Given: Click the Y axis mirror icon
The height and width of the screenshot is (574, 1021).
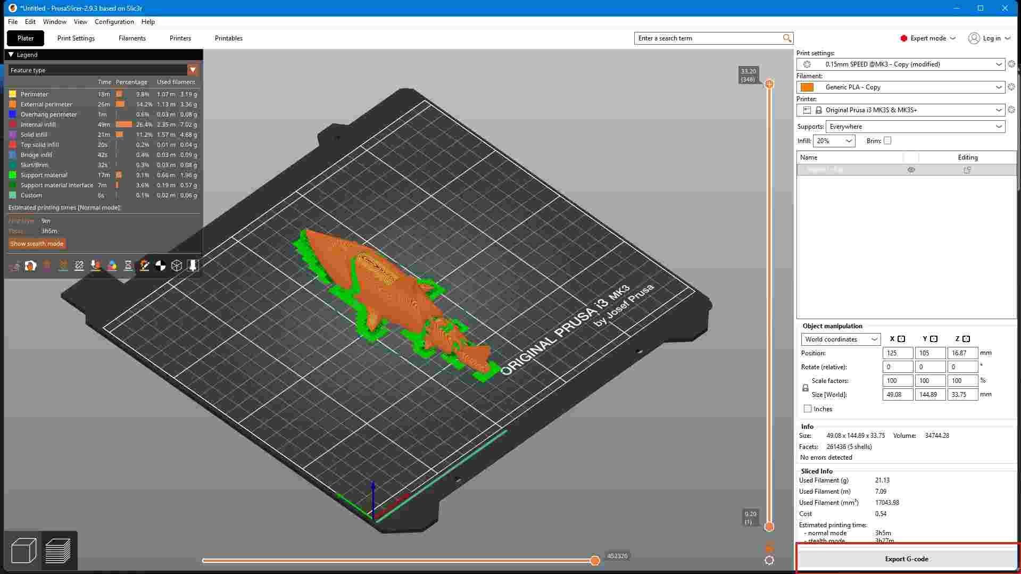Looking at the screenshot, I should pyautogui.click(x=934, y=339).
